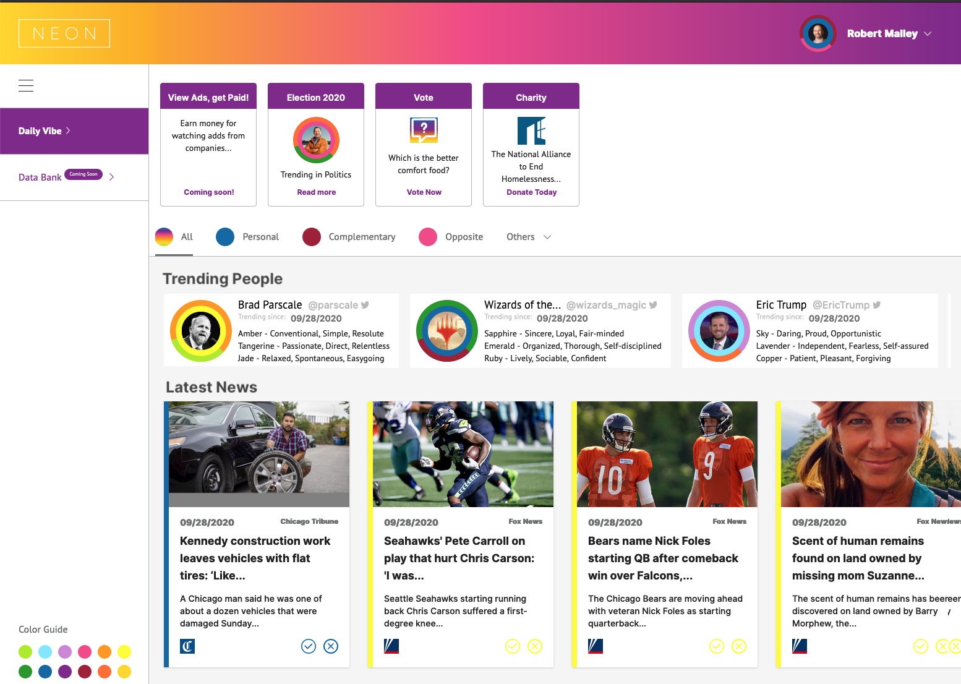Click the gradient All circle icon
The height and width of the screenshot is (684, 961).
(x=164, y=237)
